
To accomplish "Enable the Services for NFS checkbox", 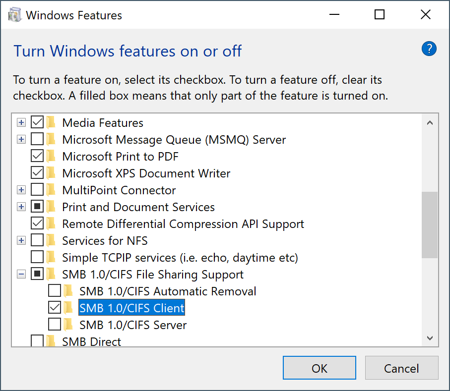I will tap(37, 240).
